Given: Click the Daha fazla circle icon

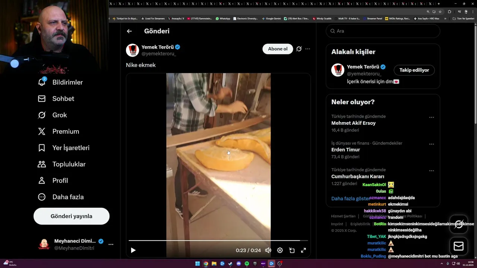Looking at the screenshot, I should 42,197.
